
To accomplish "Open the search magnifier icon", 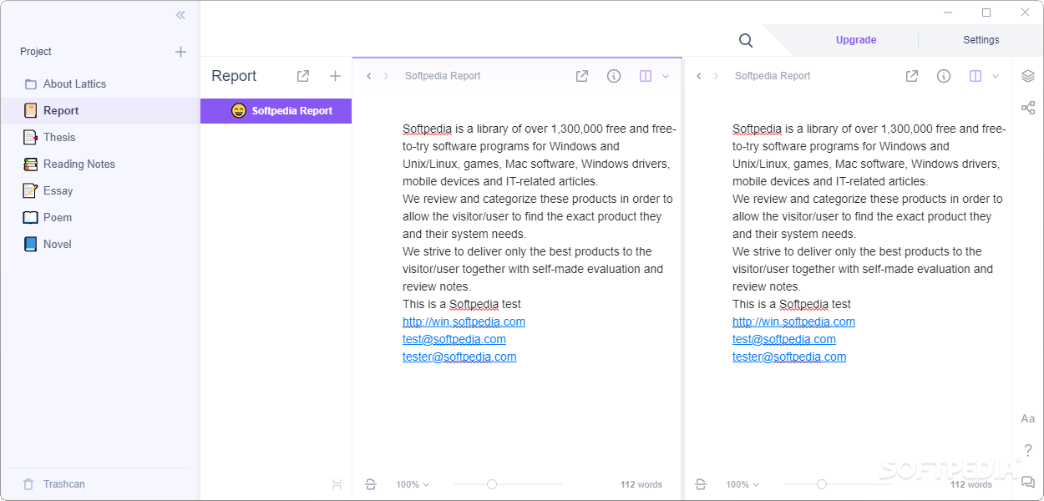I will (746, 40).
